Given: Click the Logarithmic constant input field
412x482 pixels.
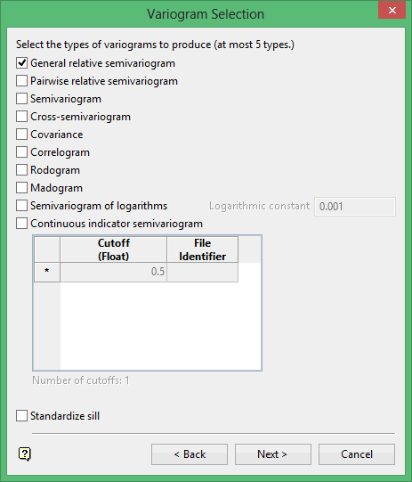Looking at the screenshot, I should tap(355, 207).
